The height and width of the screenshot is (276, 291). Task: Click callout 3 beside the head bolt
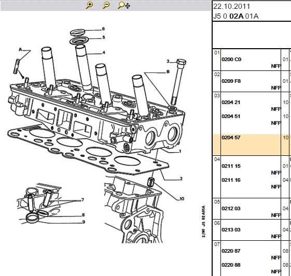(x=168, y=61)
